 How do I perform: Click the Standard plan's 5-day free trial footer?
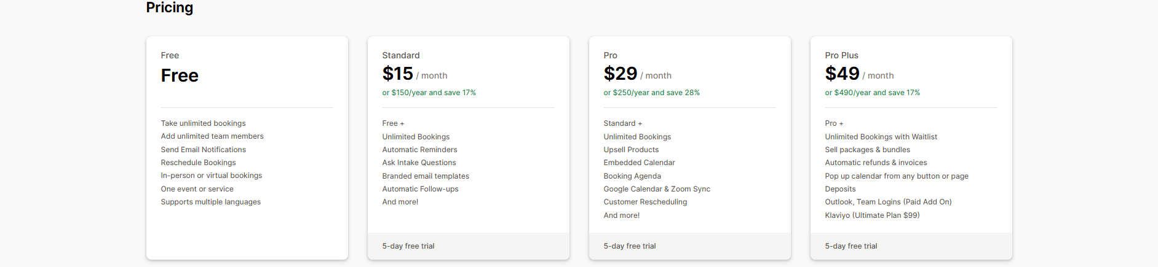[x=408, y=246]
